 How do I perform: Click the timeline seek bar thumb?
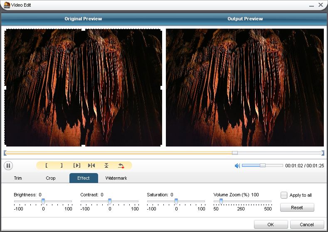coord(235,153)
